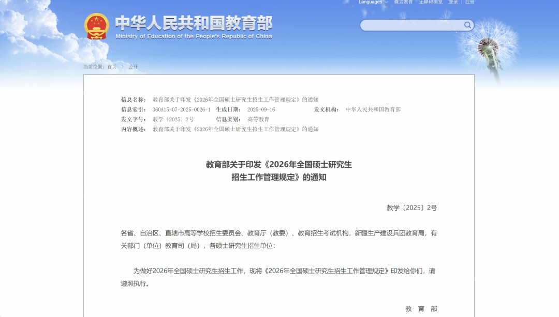
Task: Click the Ministry of Education English subtitle
Action: [194, 37]
